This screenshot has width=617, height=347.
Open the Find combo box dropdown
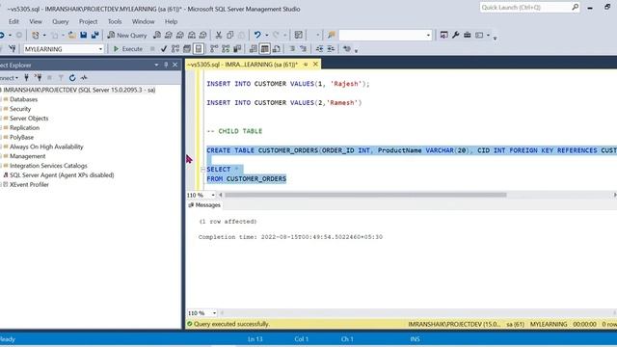point(428,35)
